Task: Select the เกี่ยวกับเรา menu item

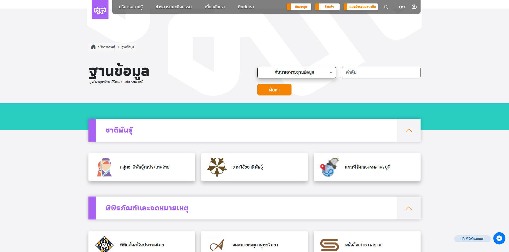Action: [215, 7]
